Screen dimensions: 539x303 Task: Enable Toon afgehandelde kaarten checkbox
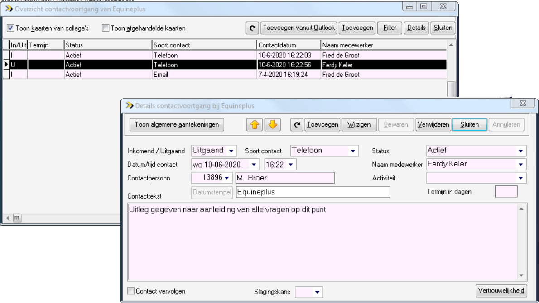(x=106, y=28)
